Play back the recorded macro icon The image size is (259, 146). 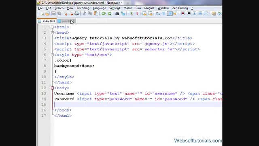point(194,13)
